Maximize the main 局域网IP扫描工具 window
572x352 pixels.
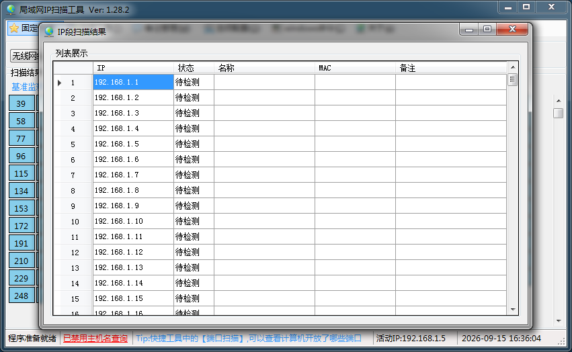click(526, 7)
